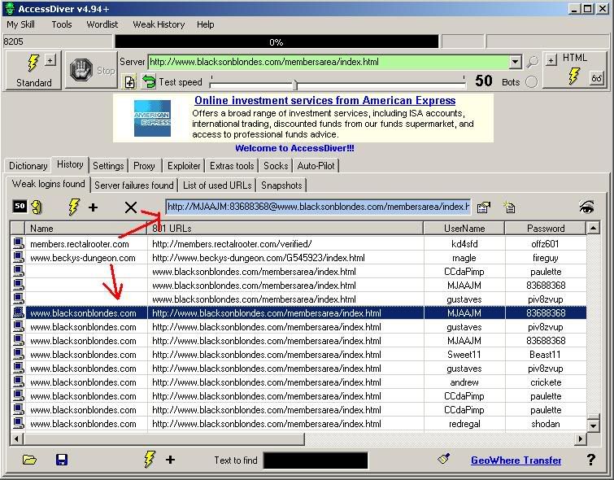614x480 pixels.
Task: Select the Bots radio circle
Action: 531,82
